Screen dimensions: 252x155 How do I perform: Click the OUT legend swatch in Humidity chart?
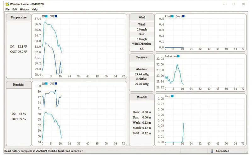[56, 83]
